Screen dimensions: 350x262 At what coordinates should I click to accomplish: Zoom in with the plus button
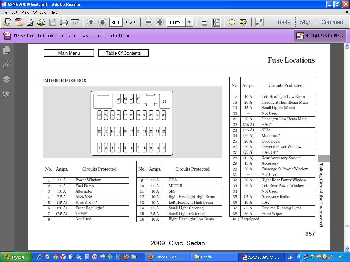coord(160,22)
